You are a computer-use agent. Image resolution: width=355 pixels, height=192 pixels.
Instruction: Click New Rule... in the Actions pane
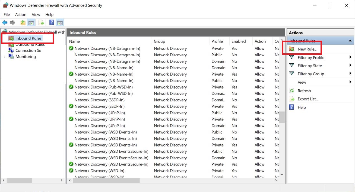(x=307, y=49)
